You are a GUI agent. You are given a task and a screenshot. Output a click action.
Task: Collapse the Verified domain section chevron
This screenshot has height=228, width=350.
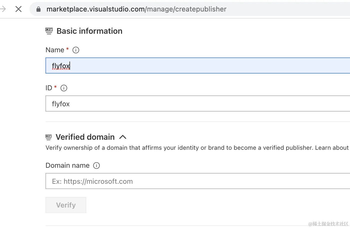[x=123, y=137]
